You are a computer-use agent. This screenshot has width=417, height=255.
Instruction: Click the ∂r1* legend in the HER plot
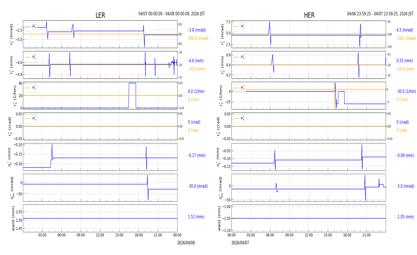(x=239, y=27)
